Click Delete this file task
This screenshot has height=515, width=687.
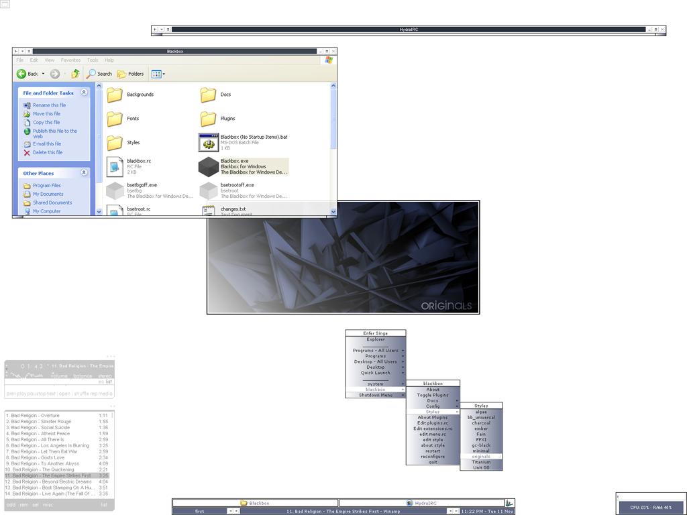point(48,152)
